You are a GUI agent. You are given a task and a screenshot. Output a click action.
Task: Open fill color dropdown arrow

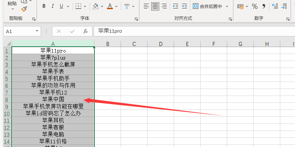coord(102,6)
